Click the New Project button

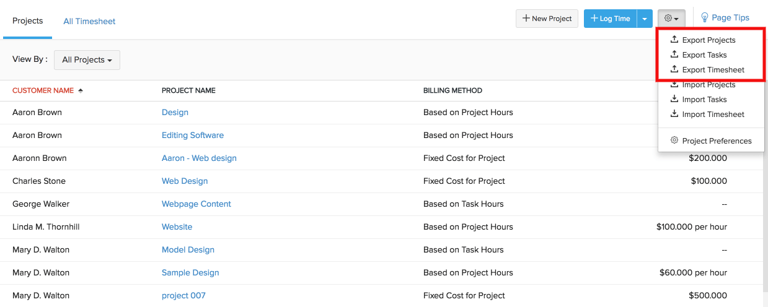(547, 19)
